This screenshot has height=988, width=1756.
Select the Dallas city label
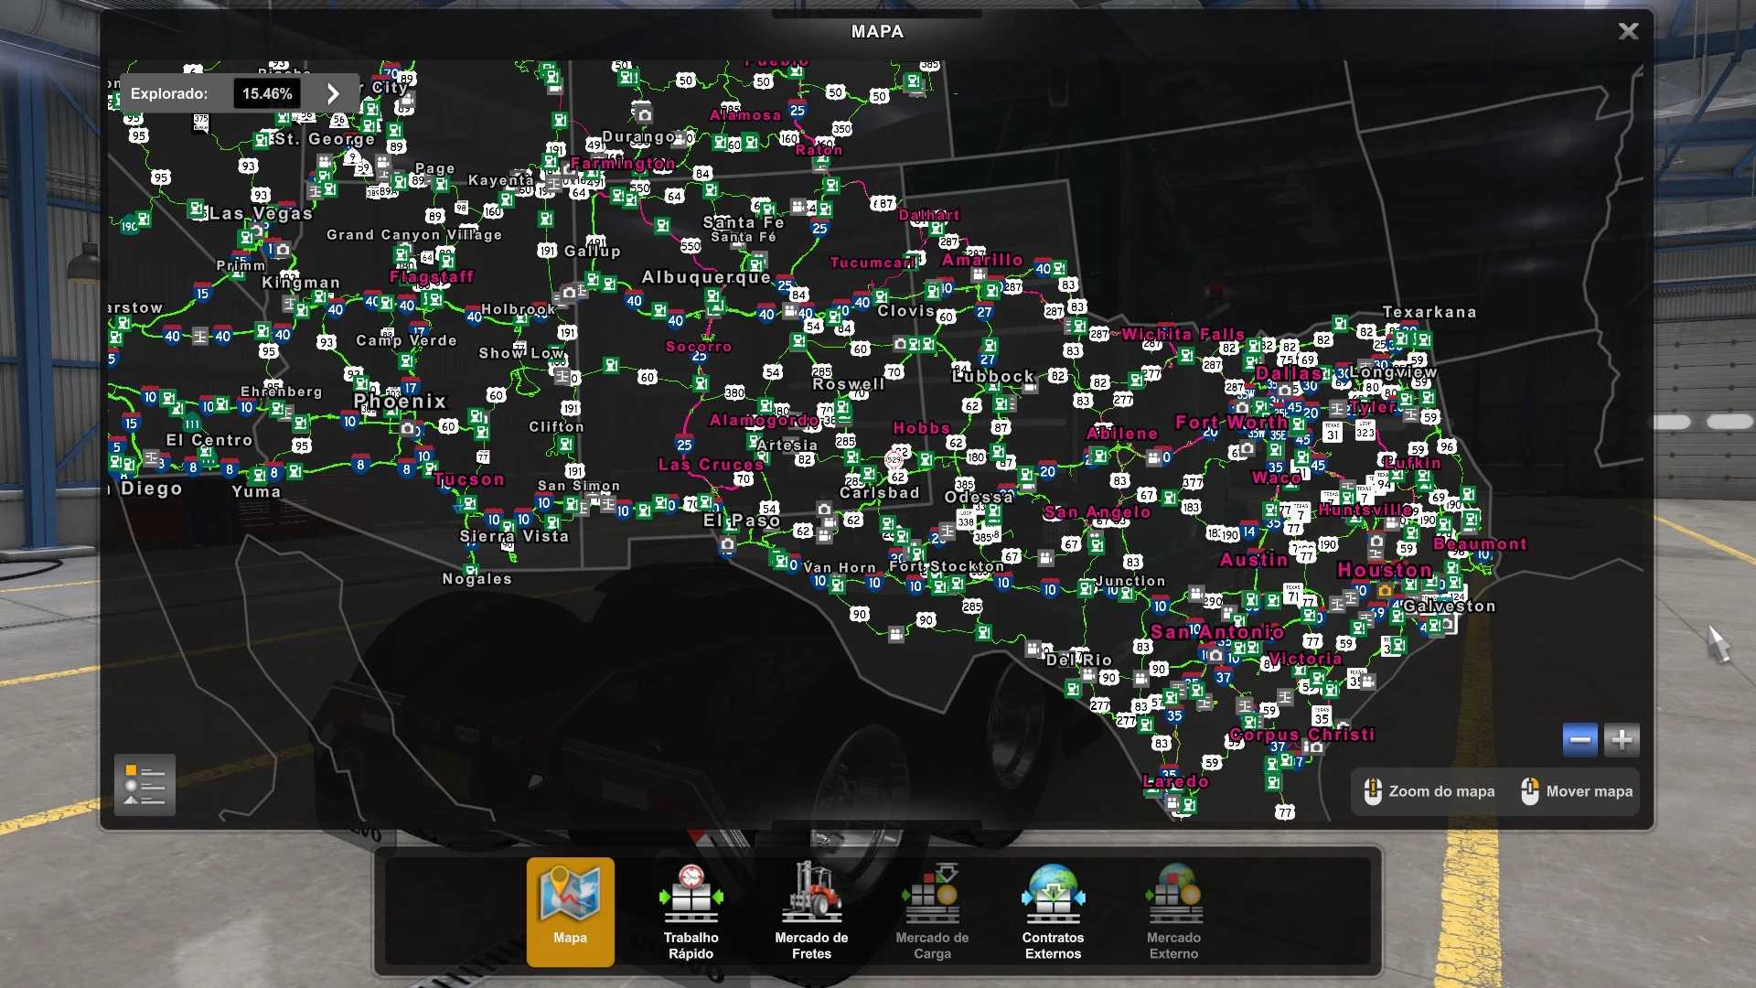[1288, 373]
